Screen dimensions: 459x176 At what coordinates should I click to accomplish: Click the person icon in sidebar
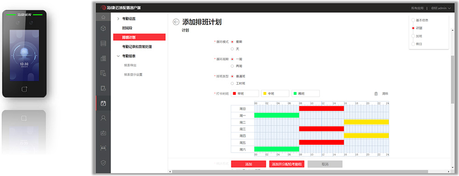pos(103,118)
